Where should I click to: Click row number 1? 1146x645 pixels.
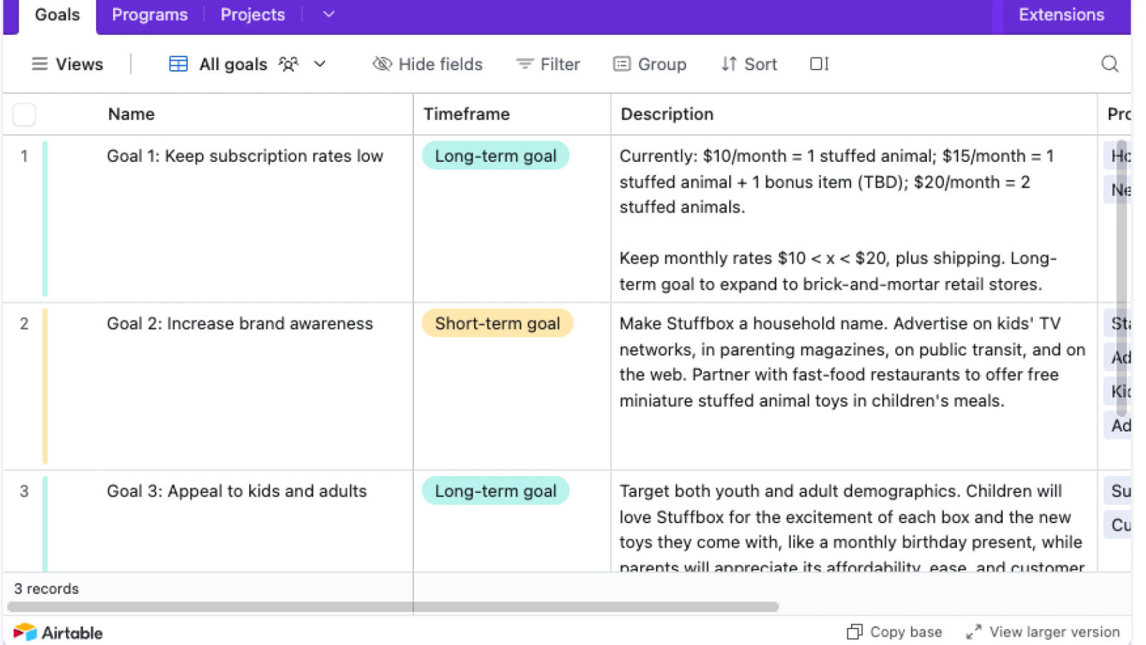tap(24, 156)
